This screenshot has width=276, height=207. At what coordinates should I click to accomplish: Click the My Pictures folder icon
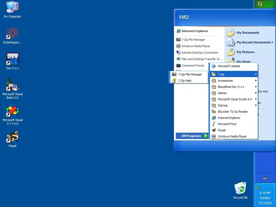(231, 52)
